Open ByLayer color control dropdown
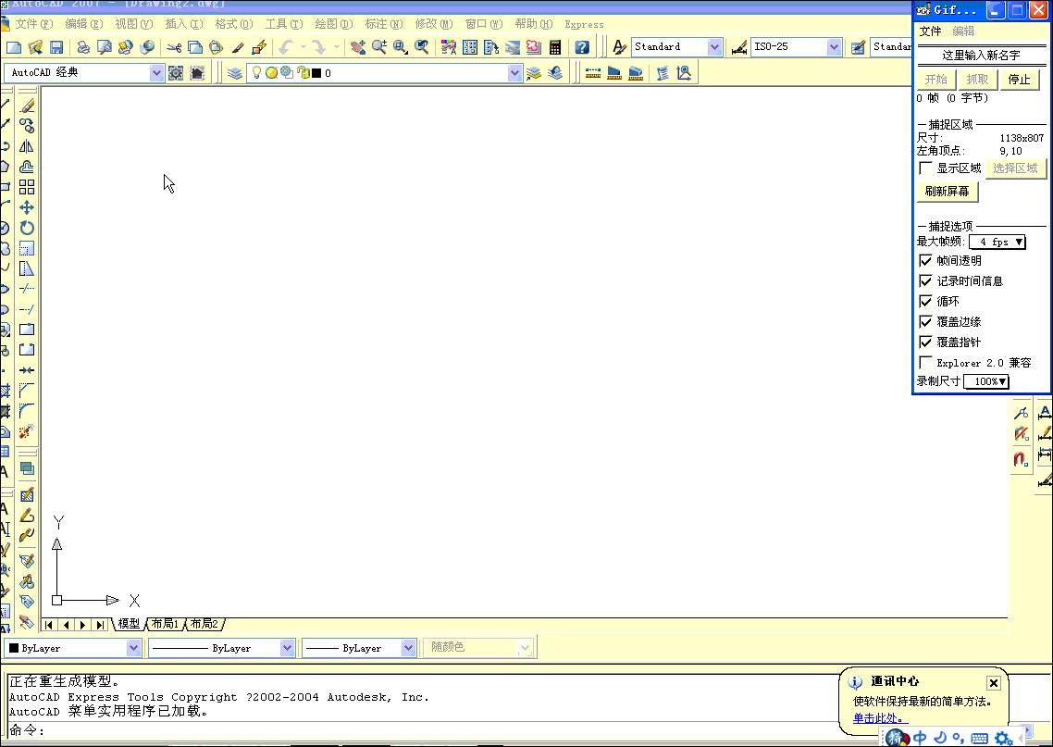Viewport: 1053px width, 747px height. (x=133, y=648)
